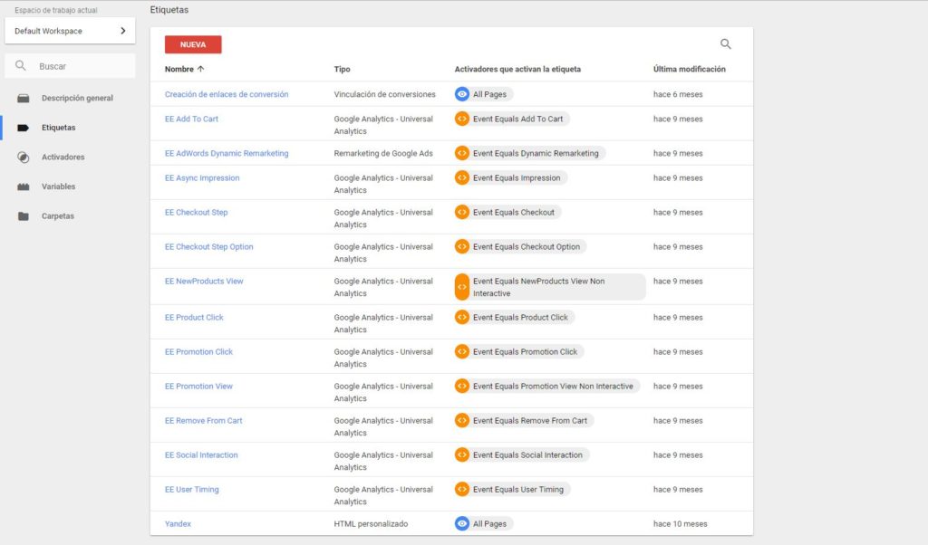Open the Variables section

point(59,186)
